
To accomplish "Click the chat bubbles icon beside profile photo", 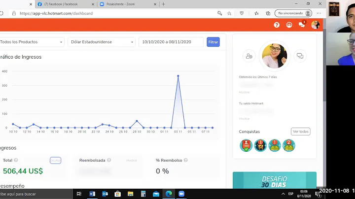I will click(x=300, y=56).
